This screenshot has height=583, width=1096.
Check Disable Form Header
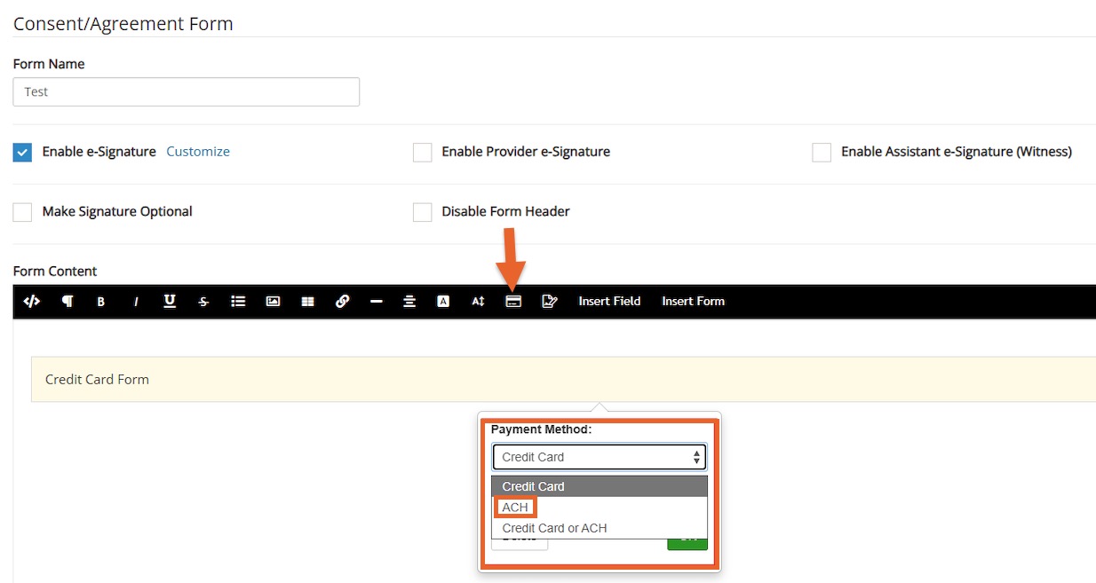pyautogui.click(x=423, y=212)
